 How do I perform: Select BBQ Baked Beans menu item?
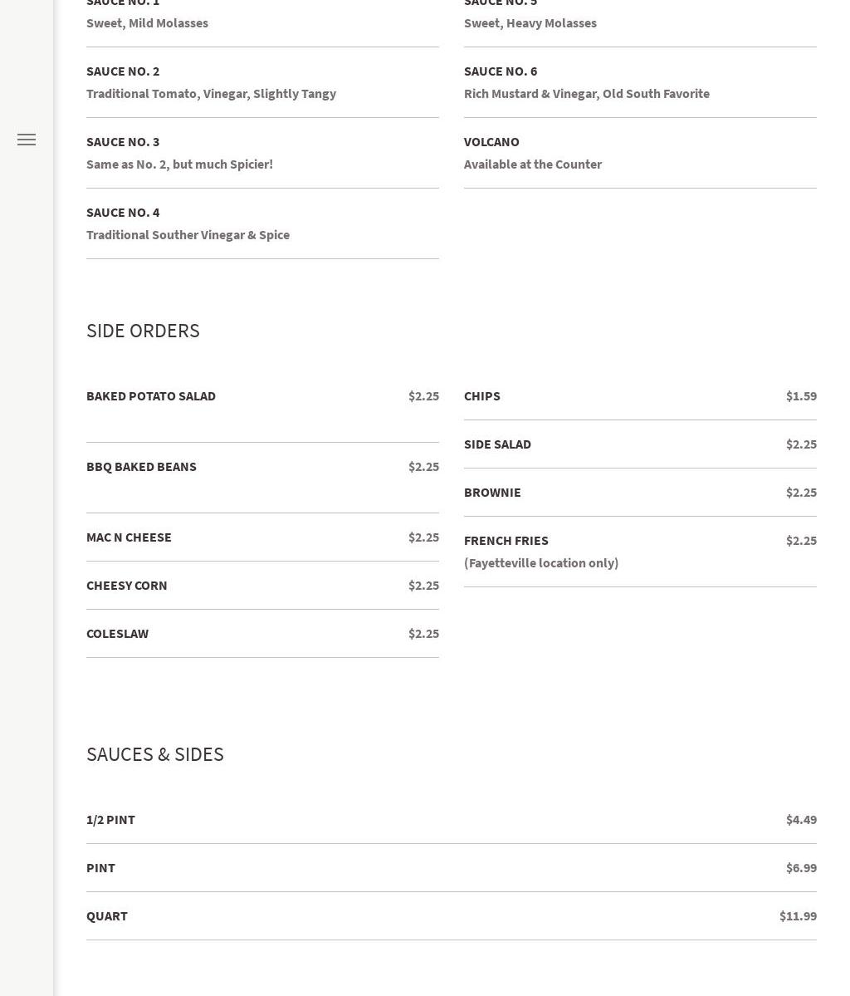click(x=141, y=467)
